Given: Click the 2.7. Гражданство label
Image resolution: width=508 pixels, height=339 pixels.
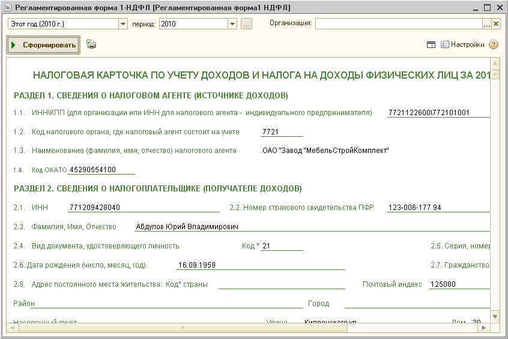Looking at the screenshot, I should [x=460, y=265].
